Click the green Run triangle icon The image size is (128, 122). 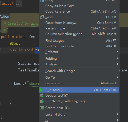coord(42,90)
